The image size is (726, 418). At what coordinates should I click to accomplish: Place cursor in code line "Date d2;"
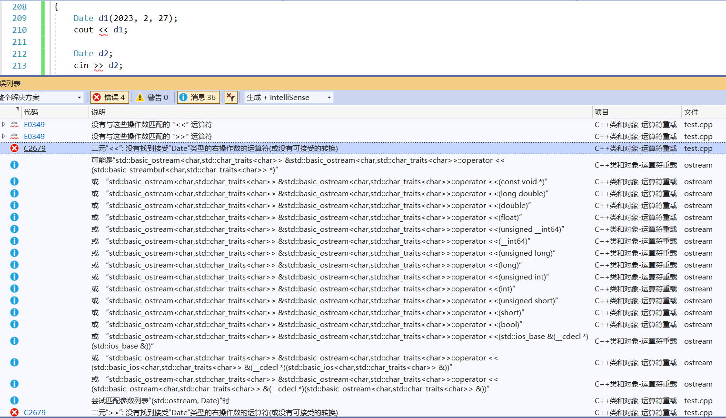93,54
